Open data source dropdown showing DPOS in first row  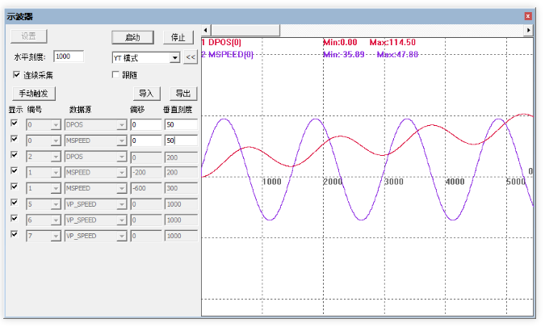[x=122, y=125]
